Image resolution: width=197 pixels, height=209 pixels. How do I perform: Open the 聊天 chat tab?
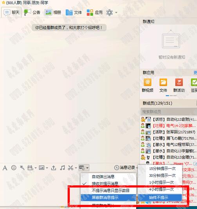11,13
